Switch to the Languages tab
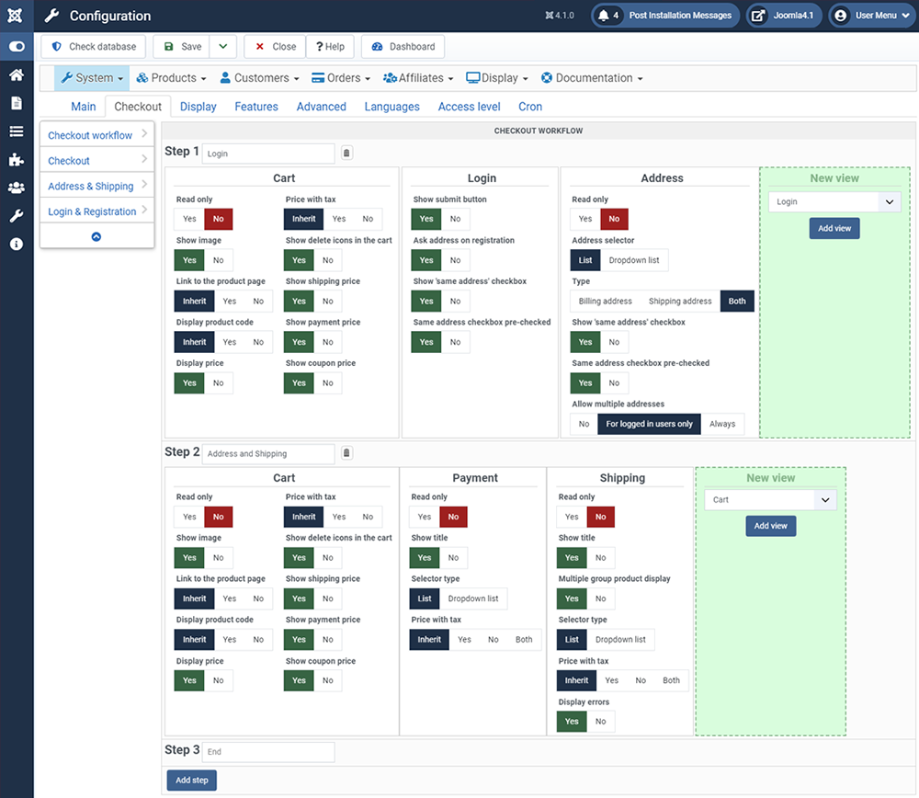The image size is (919, 798). pos(392,107)
